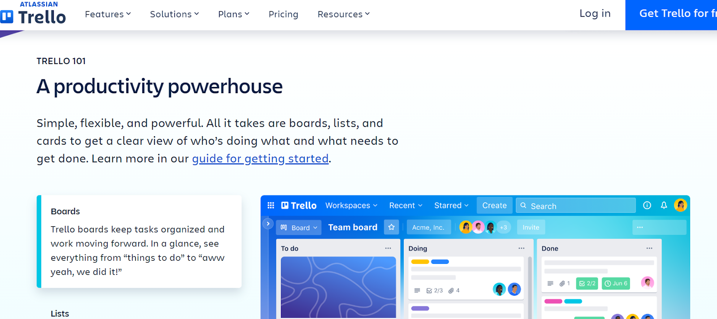
Task: Click the Trello logo in board header
Action: pyautogui.click(x=299, y=205)
